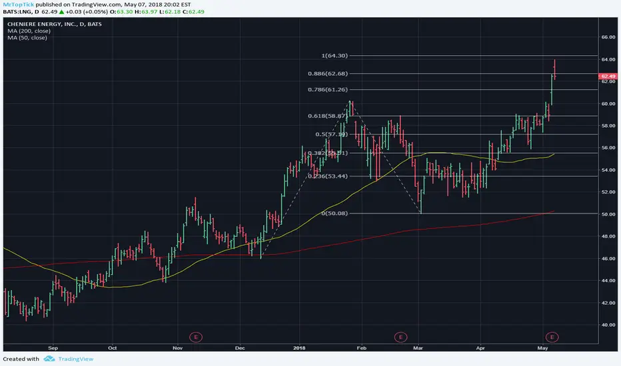The height and width of the screenshot is (366, 621).
Task: Click the Dec label on time axis
Action: [240, 348]
